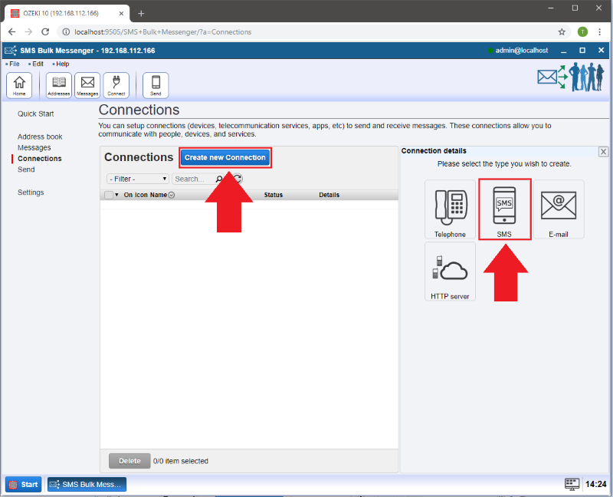Open Address book in the sidebar
Image resolution: width=613 pixels, height=497 pixels.
[x=40, y=137]
